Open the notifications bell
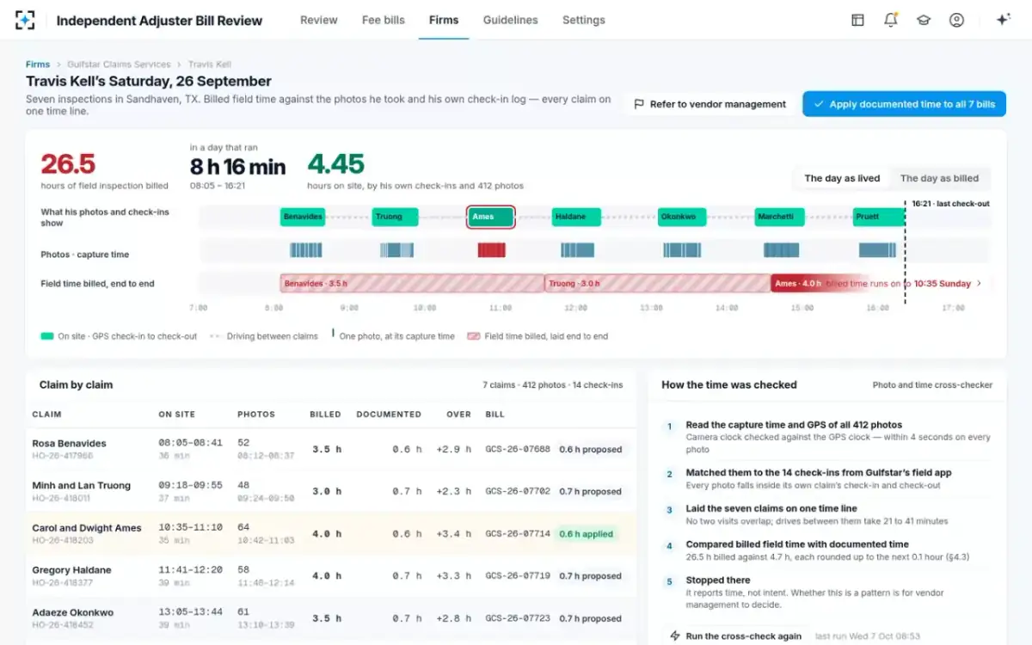Screen dimensions: 1032x645 [891, 20]
